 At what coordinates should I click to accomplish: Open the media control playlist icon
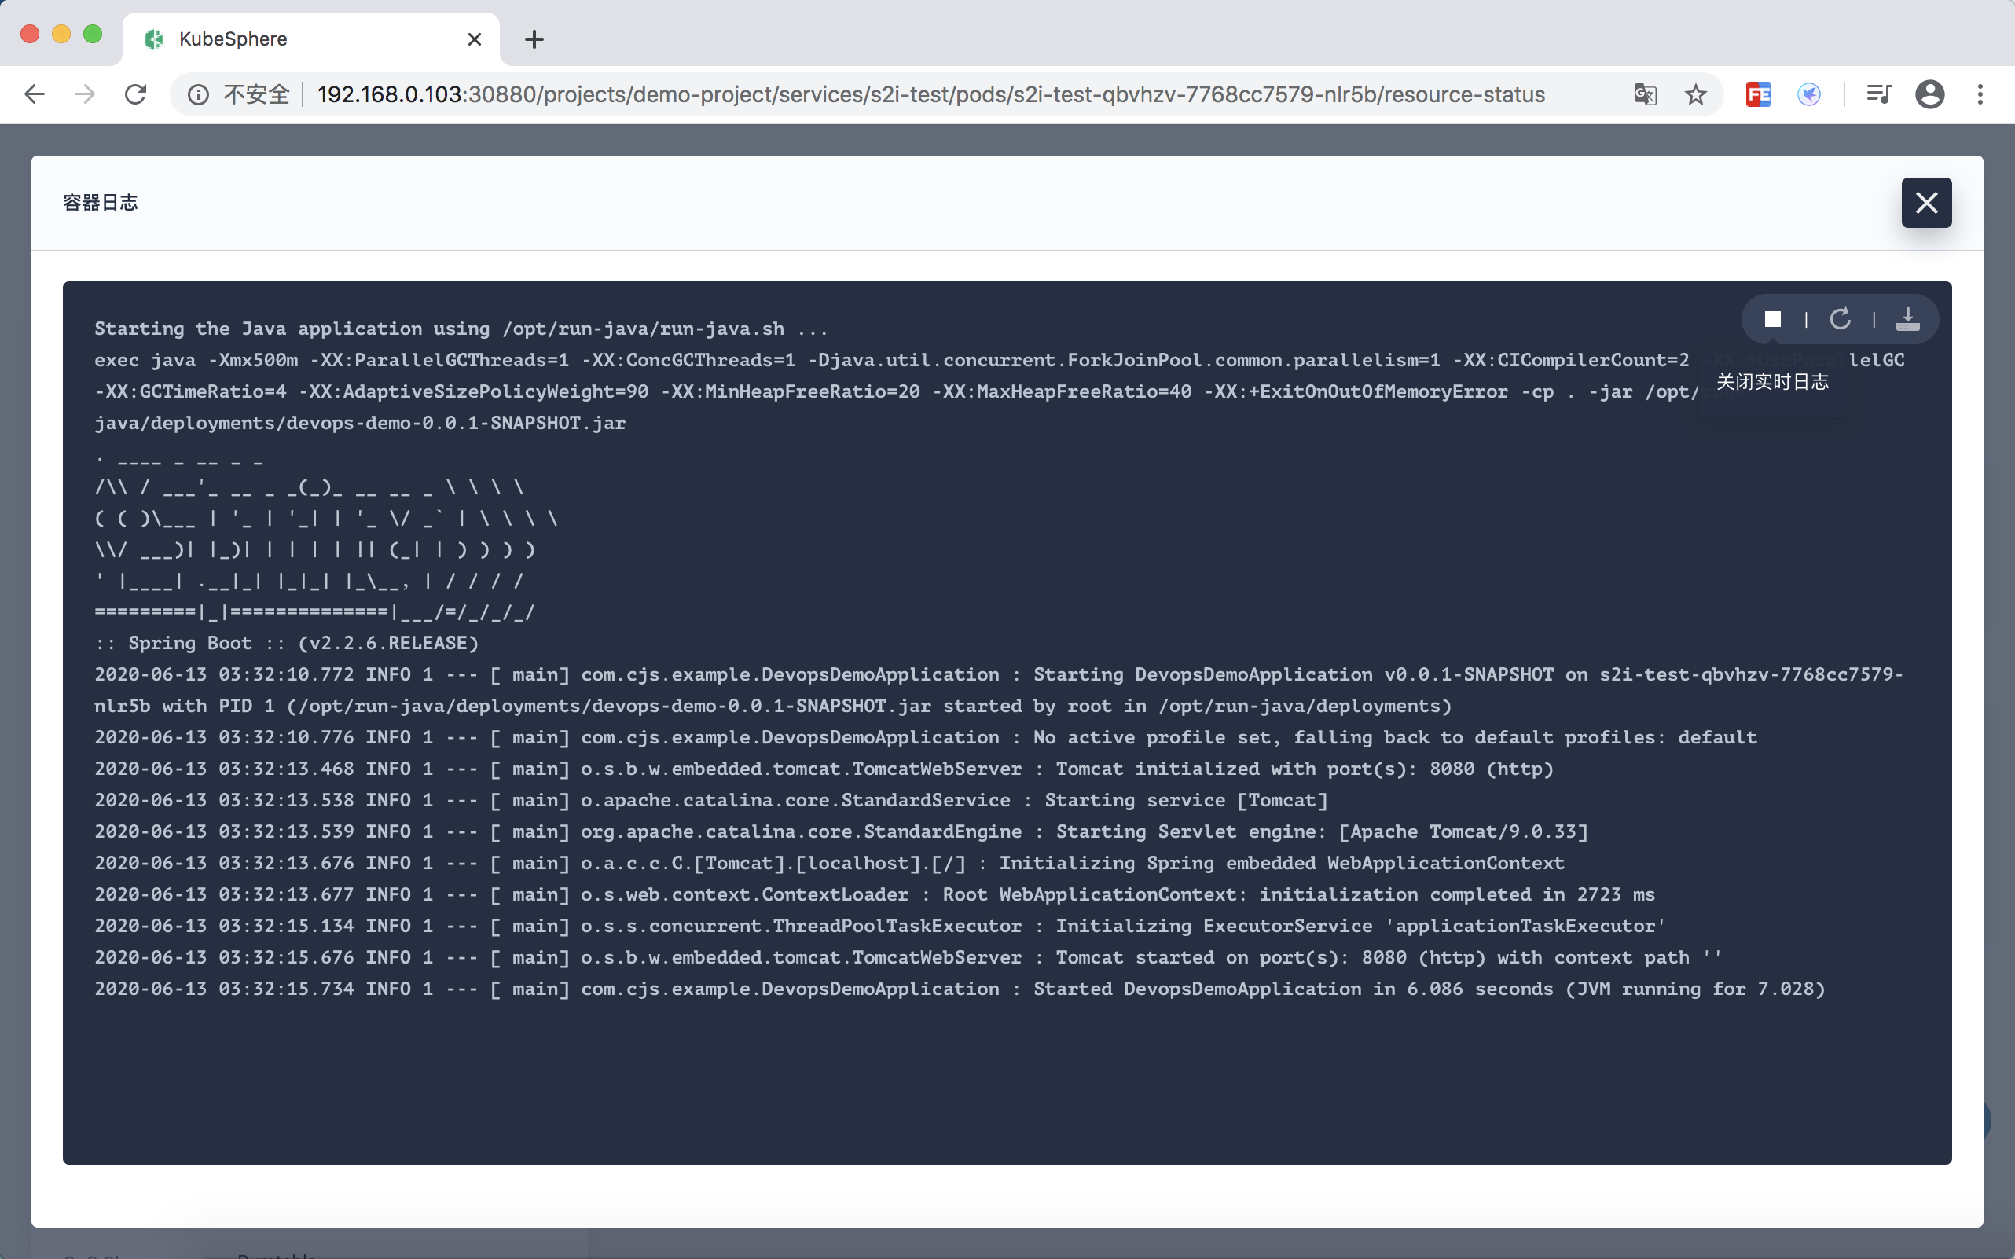[x=1878, y=94]
